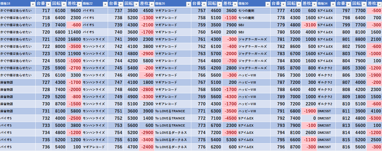The height and width of the screenshot is (151, 382).
Task: Click マギアレコード in row 756
Action: pyautogui.click(x=95, y=147)
